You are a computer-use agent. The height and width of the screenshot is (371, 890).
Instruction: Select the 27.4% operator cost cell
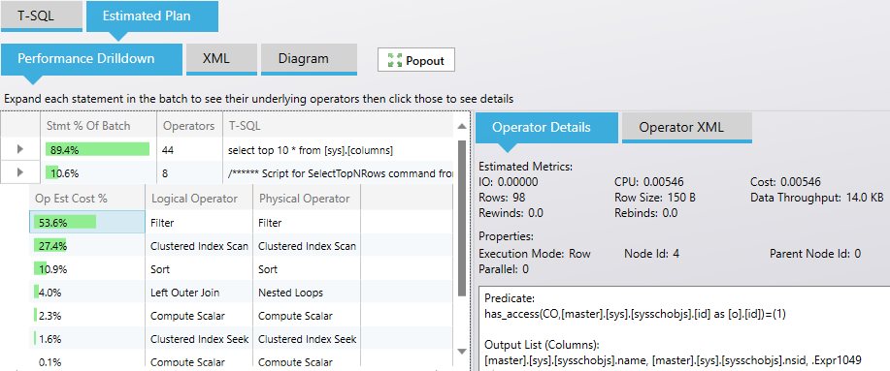click(x=87, y=246)
